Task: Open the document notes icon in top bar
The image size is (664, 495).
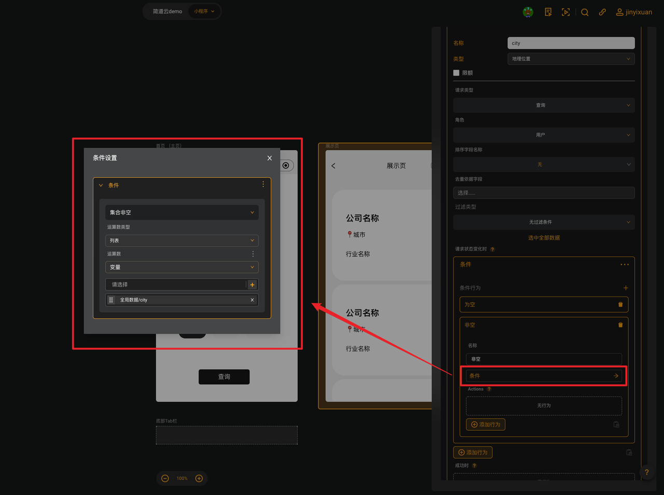Action: tap(548, 12)
